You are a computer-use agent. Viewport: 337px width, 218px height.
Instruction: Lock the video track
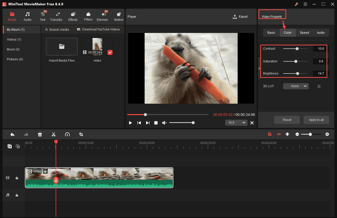click(17, 178)
